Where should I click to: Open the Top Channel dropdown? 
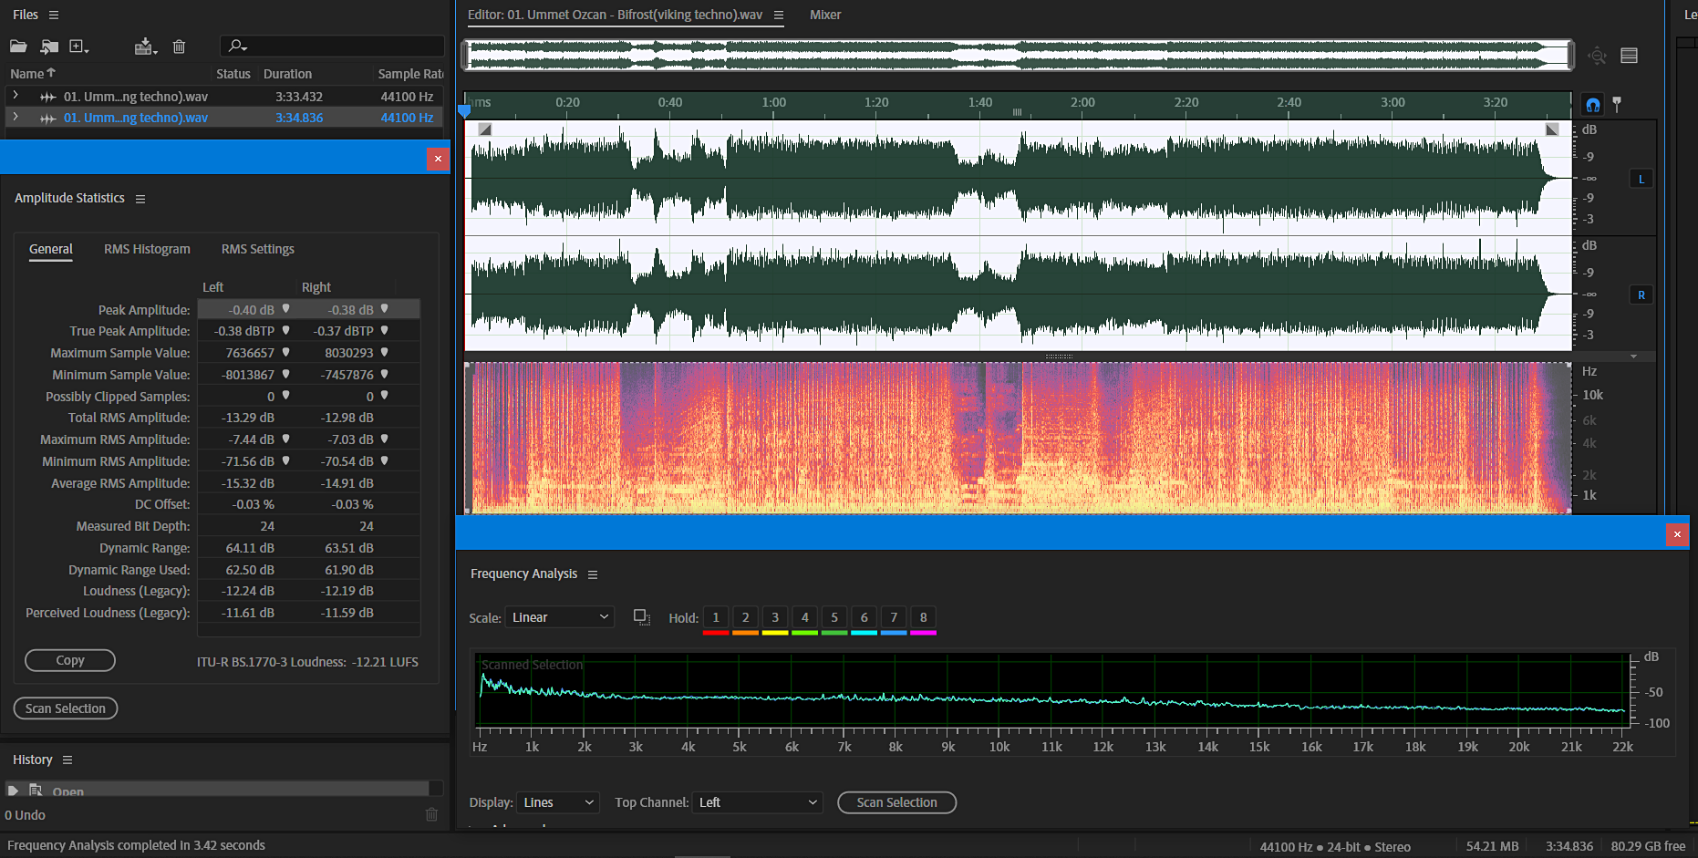(x=757, y=802)
